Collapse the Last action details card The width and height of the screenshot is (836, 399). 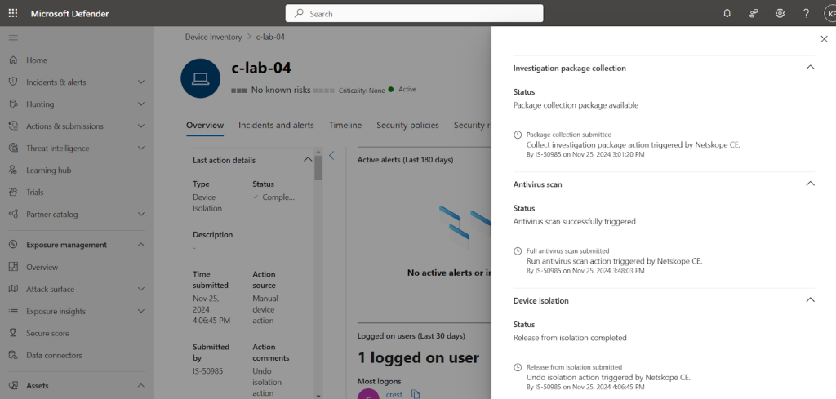[307, 160]
